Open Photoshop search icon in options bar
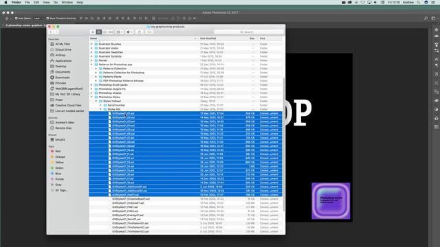Viewport: 440px width, 247px height. [x=426, y=19]
